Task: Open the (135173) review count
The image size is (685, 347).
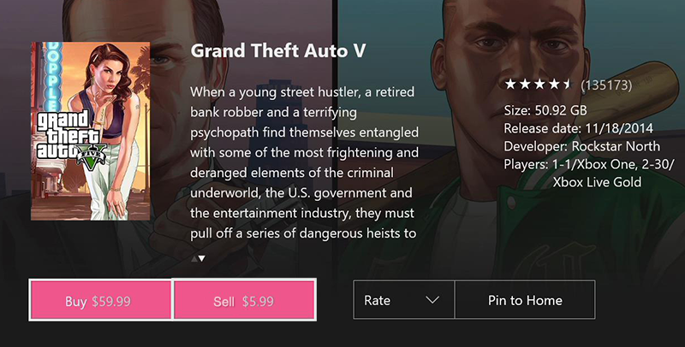Action: click(606, 85)
